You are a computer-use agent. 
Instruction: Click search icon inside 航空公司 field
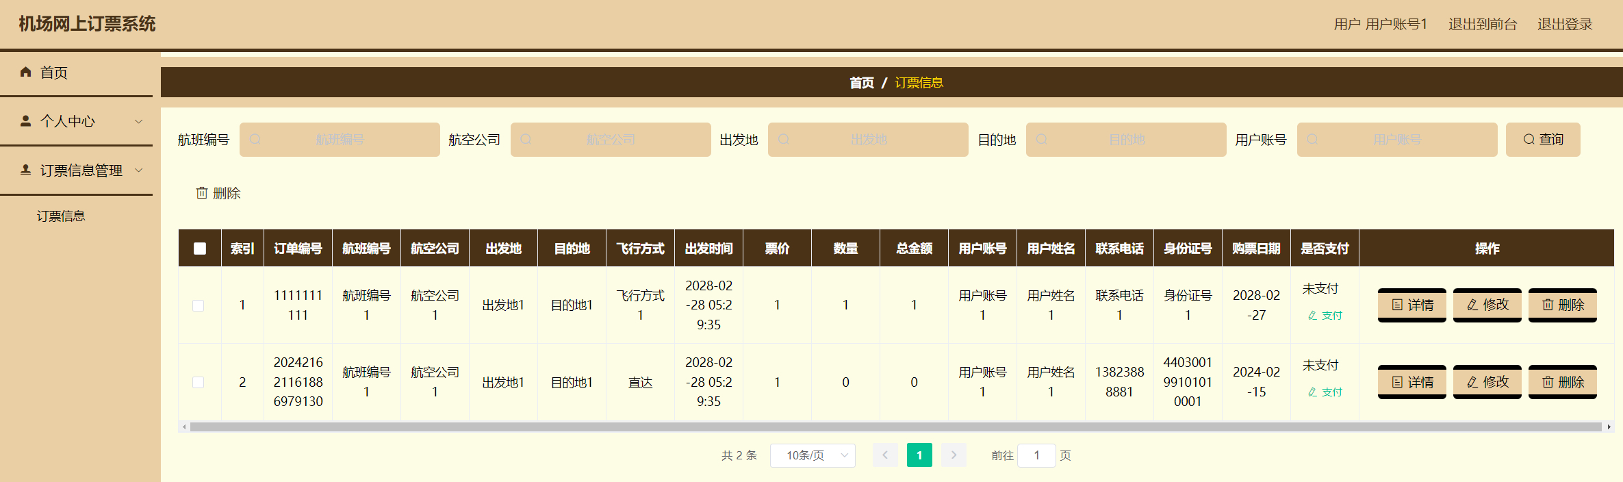click(x=526, y=140)
